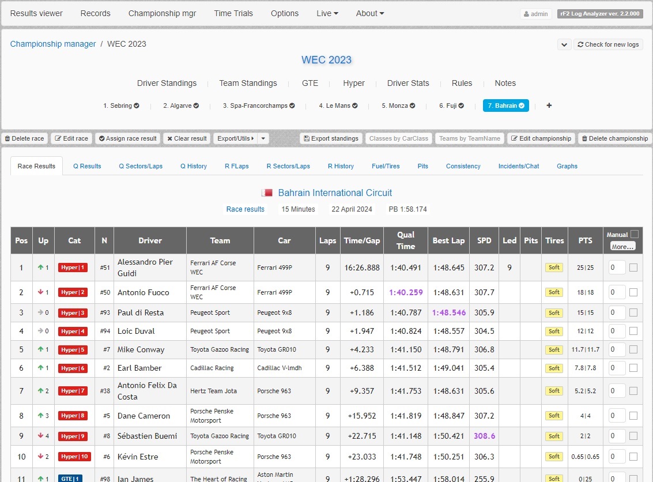Click the user icon beside admin
The height and width of the screenshot is (482, 653).
coord(526,14)
